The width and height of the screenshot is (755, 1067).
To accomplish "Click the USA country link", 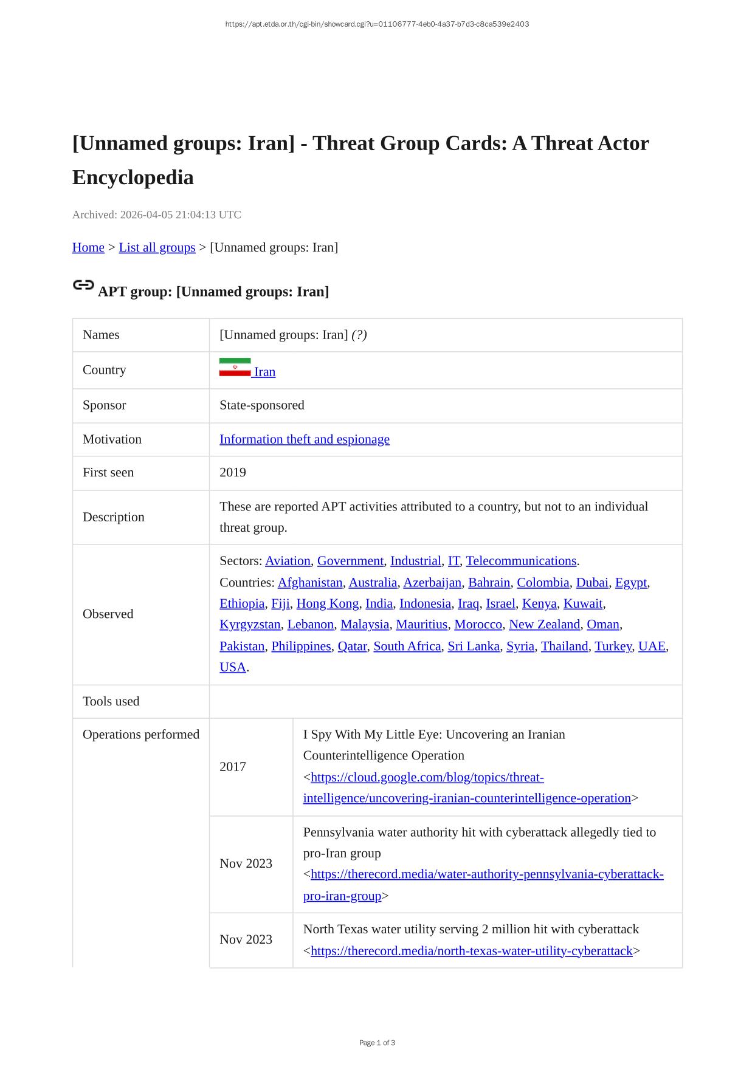I will (x=233, y=667).
